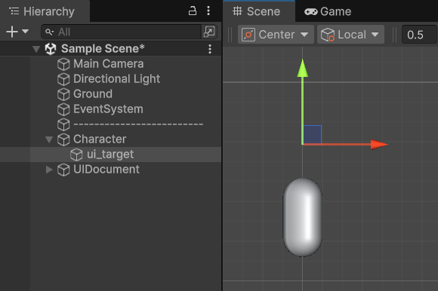Select Main Camera in the Hierarchy
The height and width of the screenshot is (291, 438).
(x=109, y=64)
